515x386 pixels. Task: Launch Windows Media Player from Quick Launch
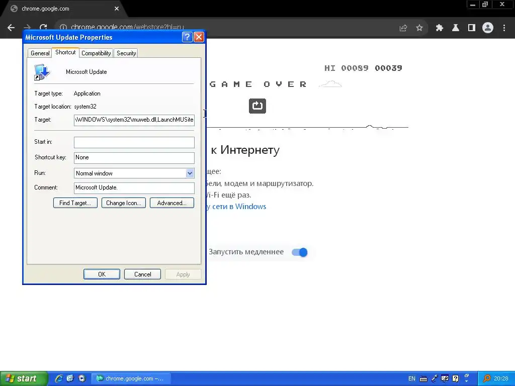[82, 378]
